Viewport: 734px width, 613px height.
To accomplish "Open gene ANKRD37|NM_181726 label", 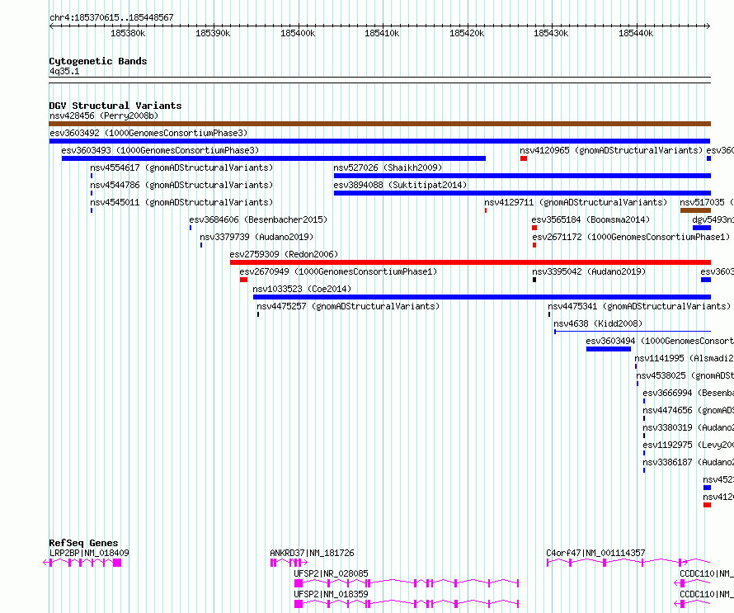I will [313, 553].
